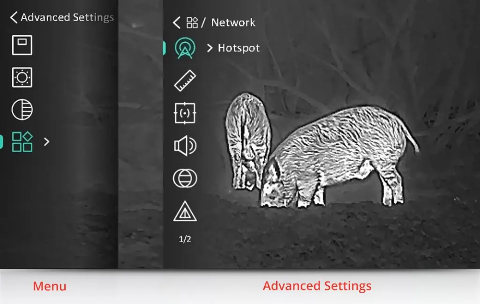This screenshot has width=480, height=304.
Task: Click the grid icon in the Network breadcrumb
Action: pyautogui.click(x=192, y=22)
